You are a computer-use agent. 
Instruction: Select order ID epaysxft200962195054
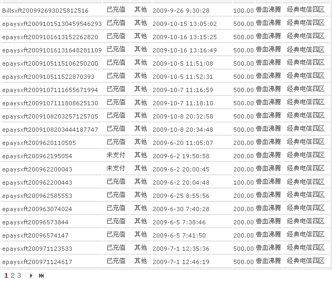pyautogui.click(x=37, y=156)
